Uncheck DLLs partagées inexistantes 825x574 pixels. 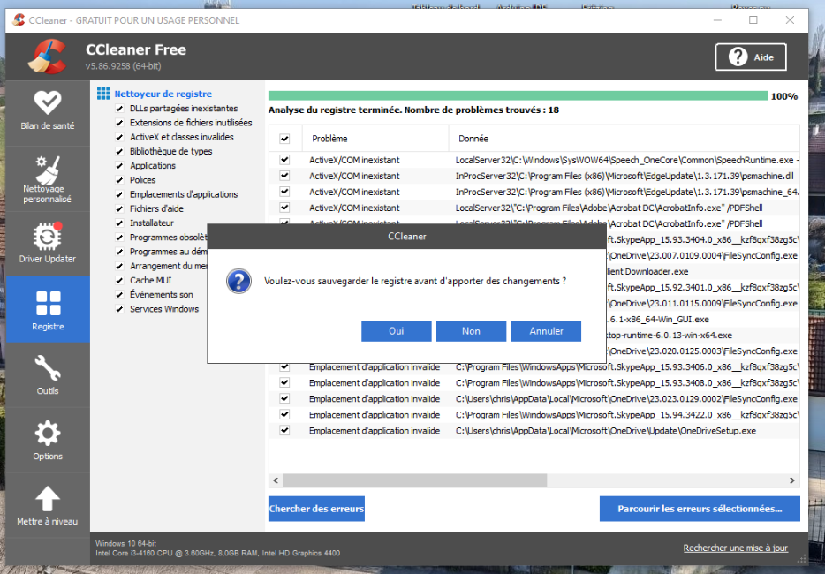pos(119,109)
